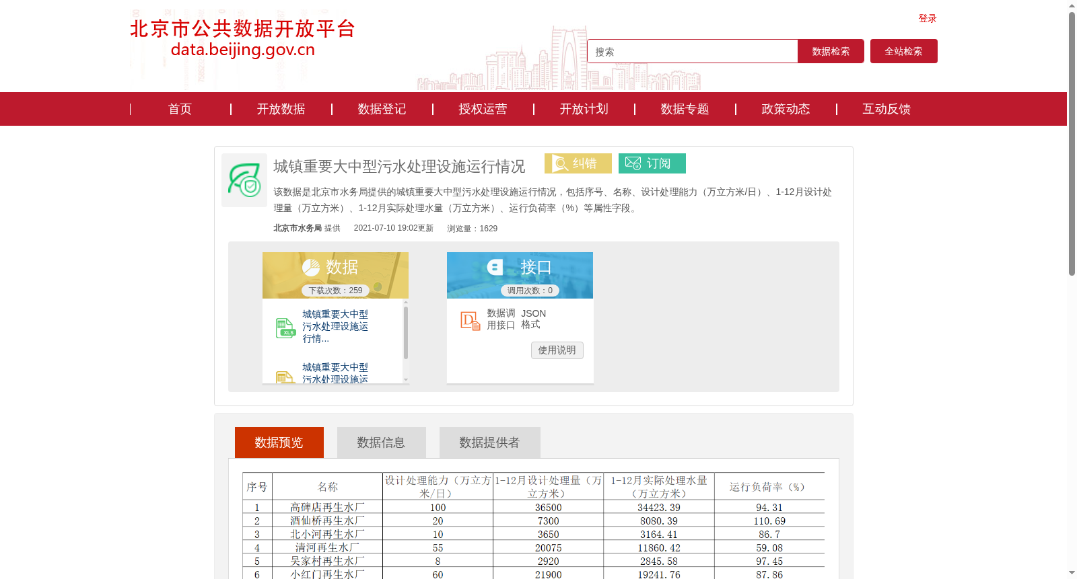Open the 开放数据 menu
1077x579 pixels.
281,109
